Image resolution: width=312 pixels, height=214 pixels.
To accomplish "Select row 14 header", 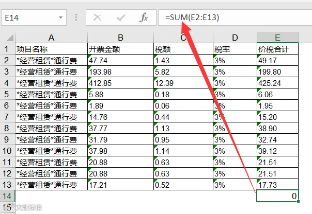I will pos(7,196).
